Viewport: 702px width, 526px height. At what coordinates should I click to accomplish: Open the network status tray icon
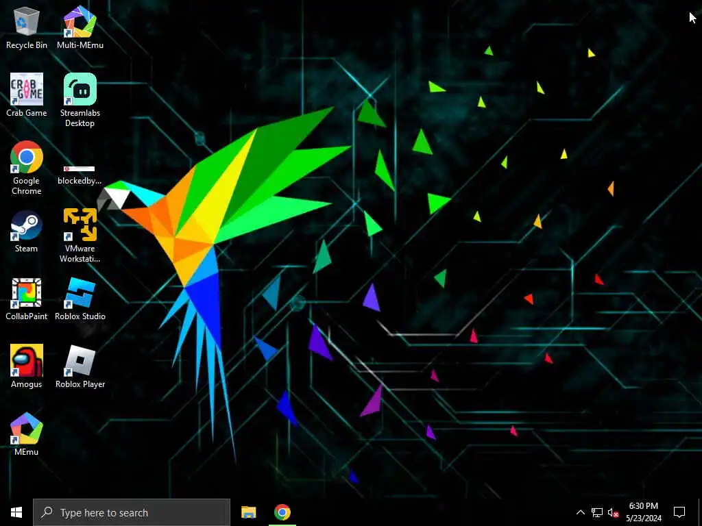pos(597,512)
